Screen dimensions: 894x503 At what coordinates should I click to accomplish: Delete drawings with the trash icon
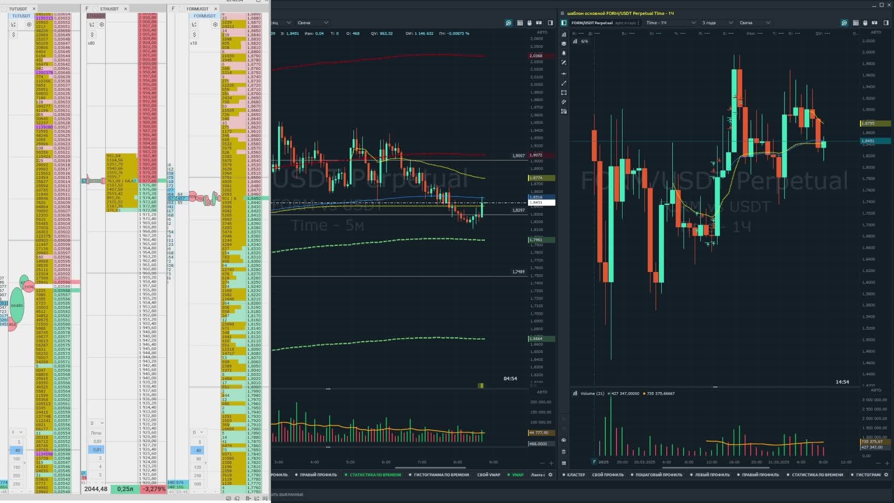coord(564,452)
